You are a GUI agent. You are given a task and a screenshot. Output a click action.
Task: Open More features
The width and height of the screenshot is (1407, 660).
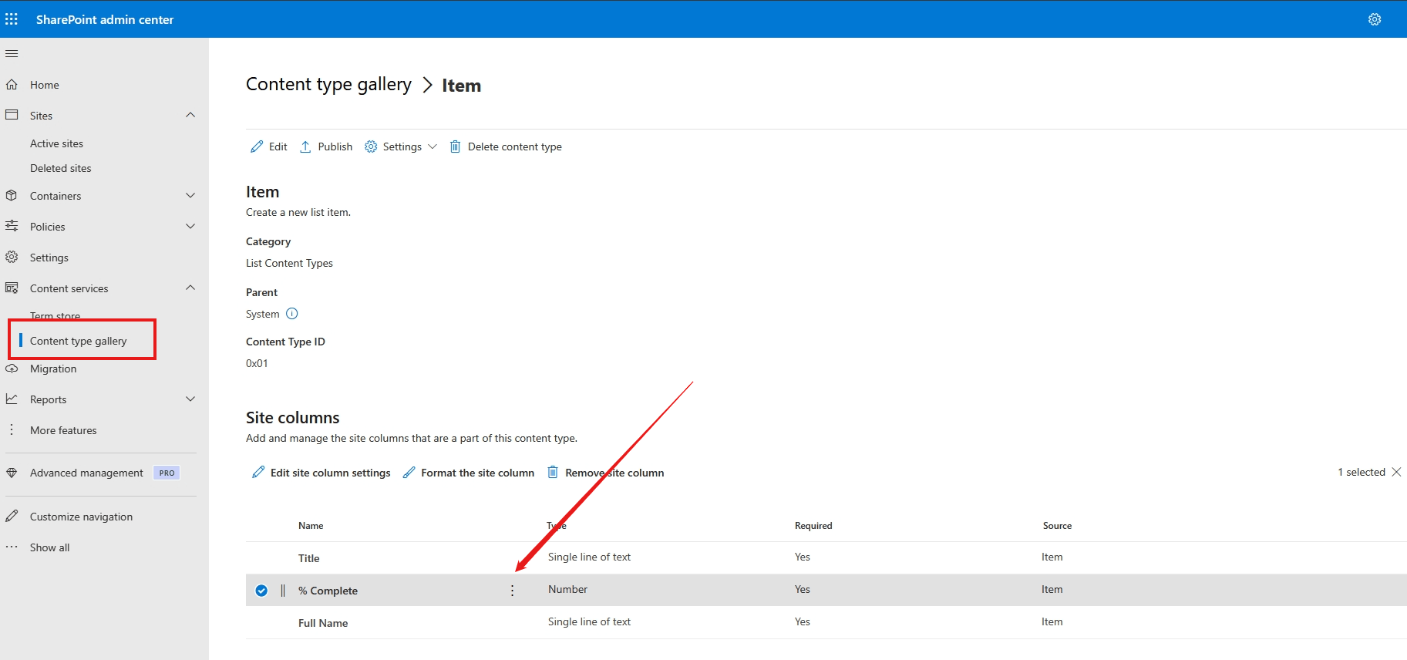point(63,430)
